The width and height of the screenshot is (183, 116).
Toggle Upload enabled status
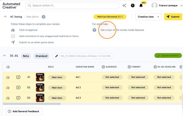[x=168, y=56]
